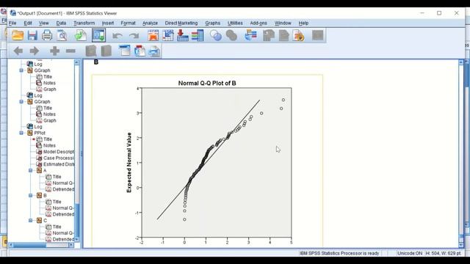Demote item with the right arrow icon
This screenshot has width=470, height=264.
pyautogui.click(x=35, y=51)
